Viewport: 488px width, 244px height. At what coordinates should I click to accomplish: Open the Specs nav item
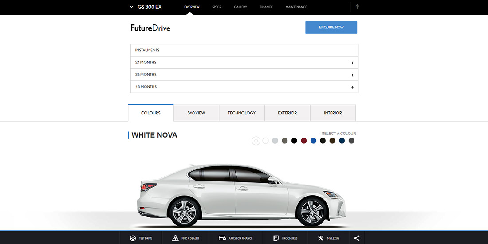[x=216, y=7]
